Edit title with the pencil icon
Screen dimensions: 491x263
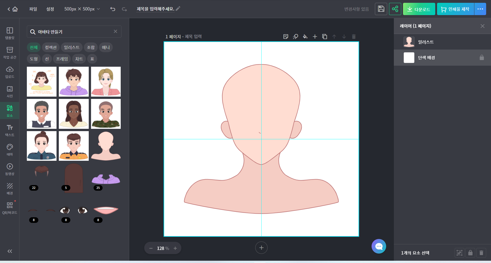[178, 8]
